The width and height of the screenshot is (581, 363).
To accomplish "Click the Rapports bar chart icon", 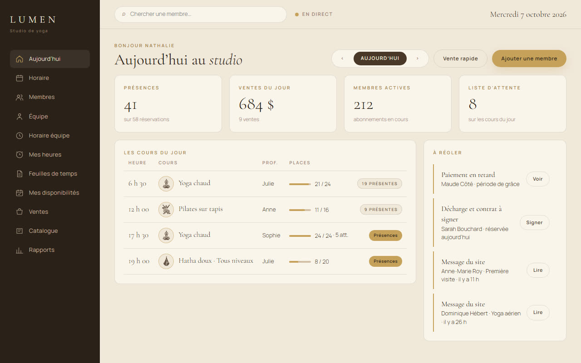I will pyautogui.click(x=19, y=250).
